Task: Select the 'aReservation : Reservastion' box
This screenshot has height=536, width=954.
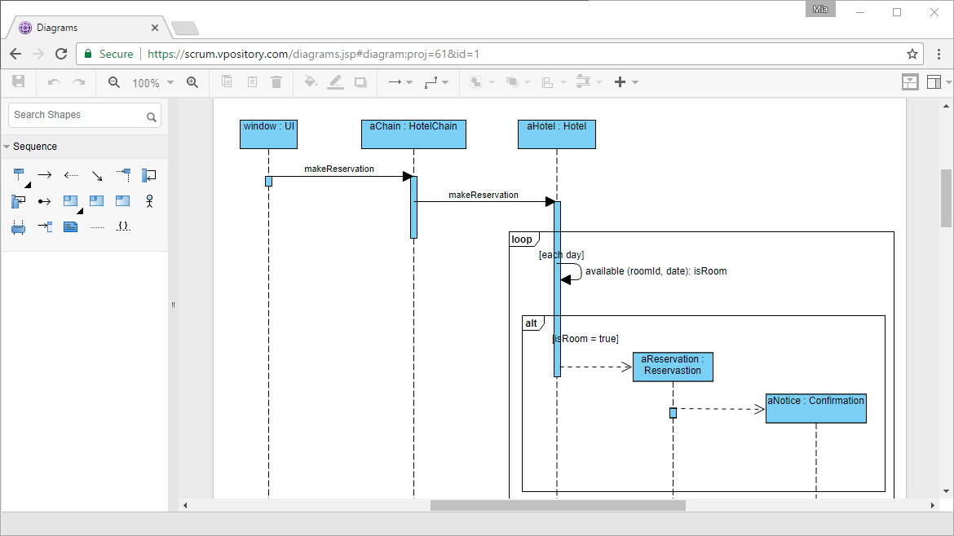Action: coord(673,367)
